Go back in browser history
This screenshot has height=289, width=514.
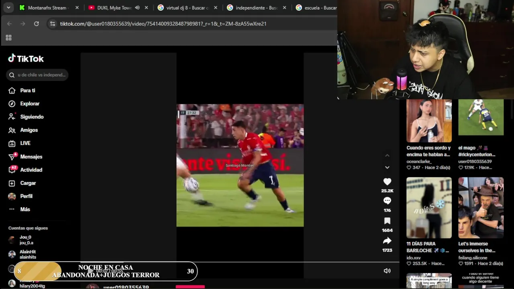[9, 24]
